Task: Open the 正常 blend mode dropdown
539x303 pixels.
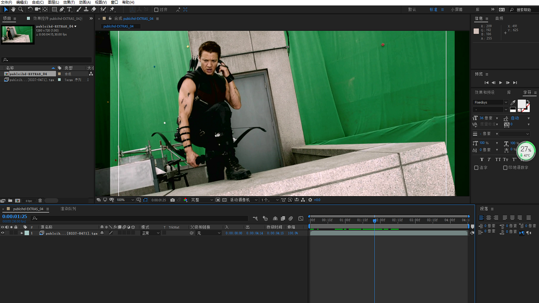Action: click(150, 233)
